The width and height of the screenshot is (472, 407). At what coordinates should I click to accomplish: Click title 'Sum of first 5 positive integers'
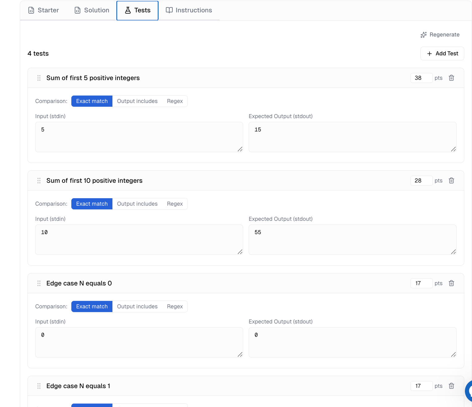(93, 78)
